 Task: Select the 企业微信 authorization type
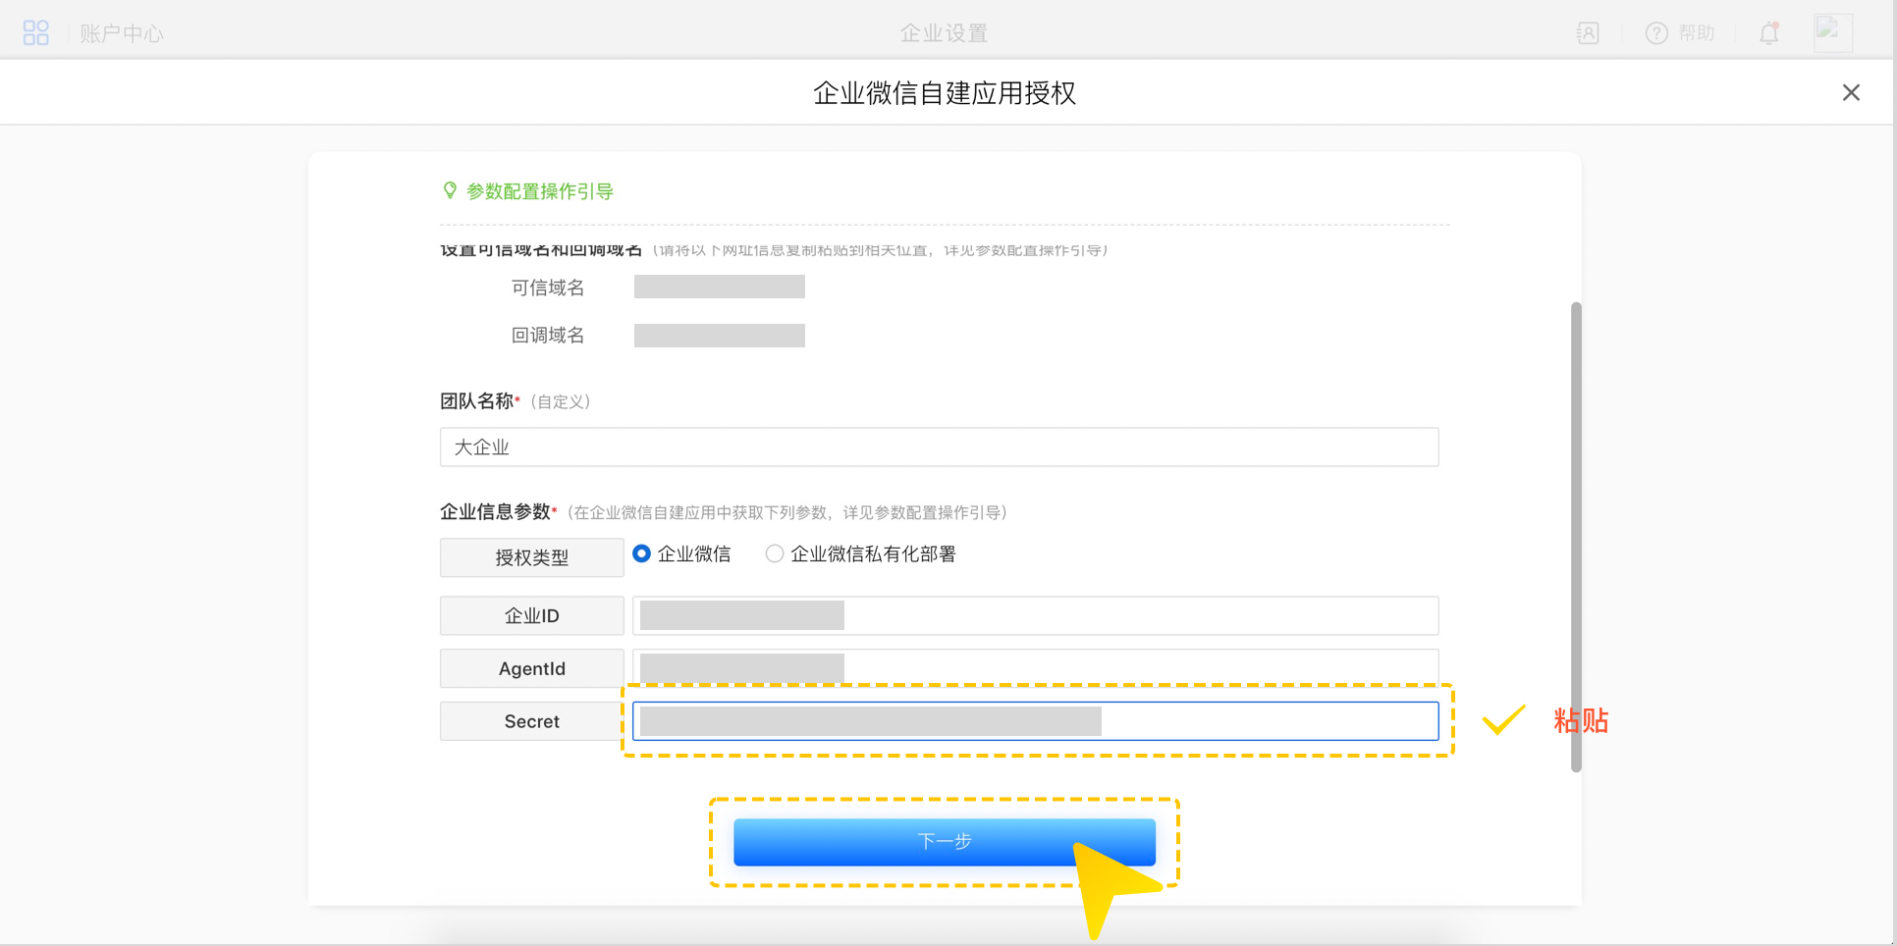[x=642, y=554]
